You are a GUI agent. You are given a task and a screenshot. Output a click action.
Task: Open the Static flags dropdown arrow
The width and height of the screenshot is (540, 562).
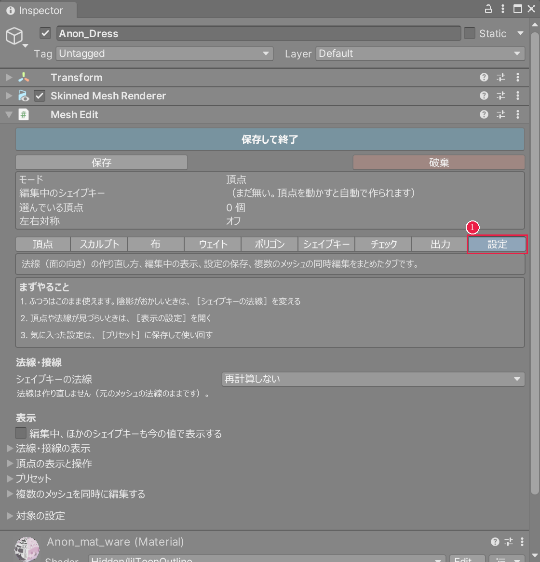(x=520, y=33)
